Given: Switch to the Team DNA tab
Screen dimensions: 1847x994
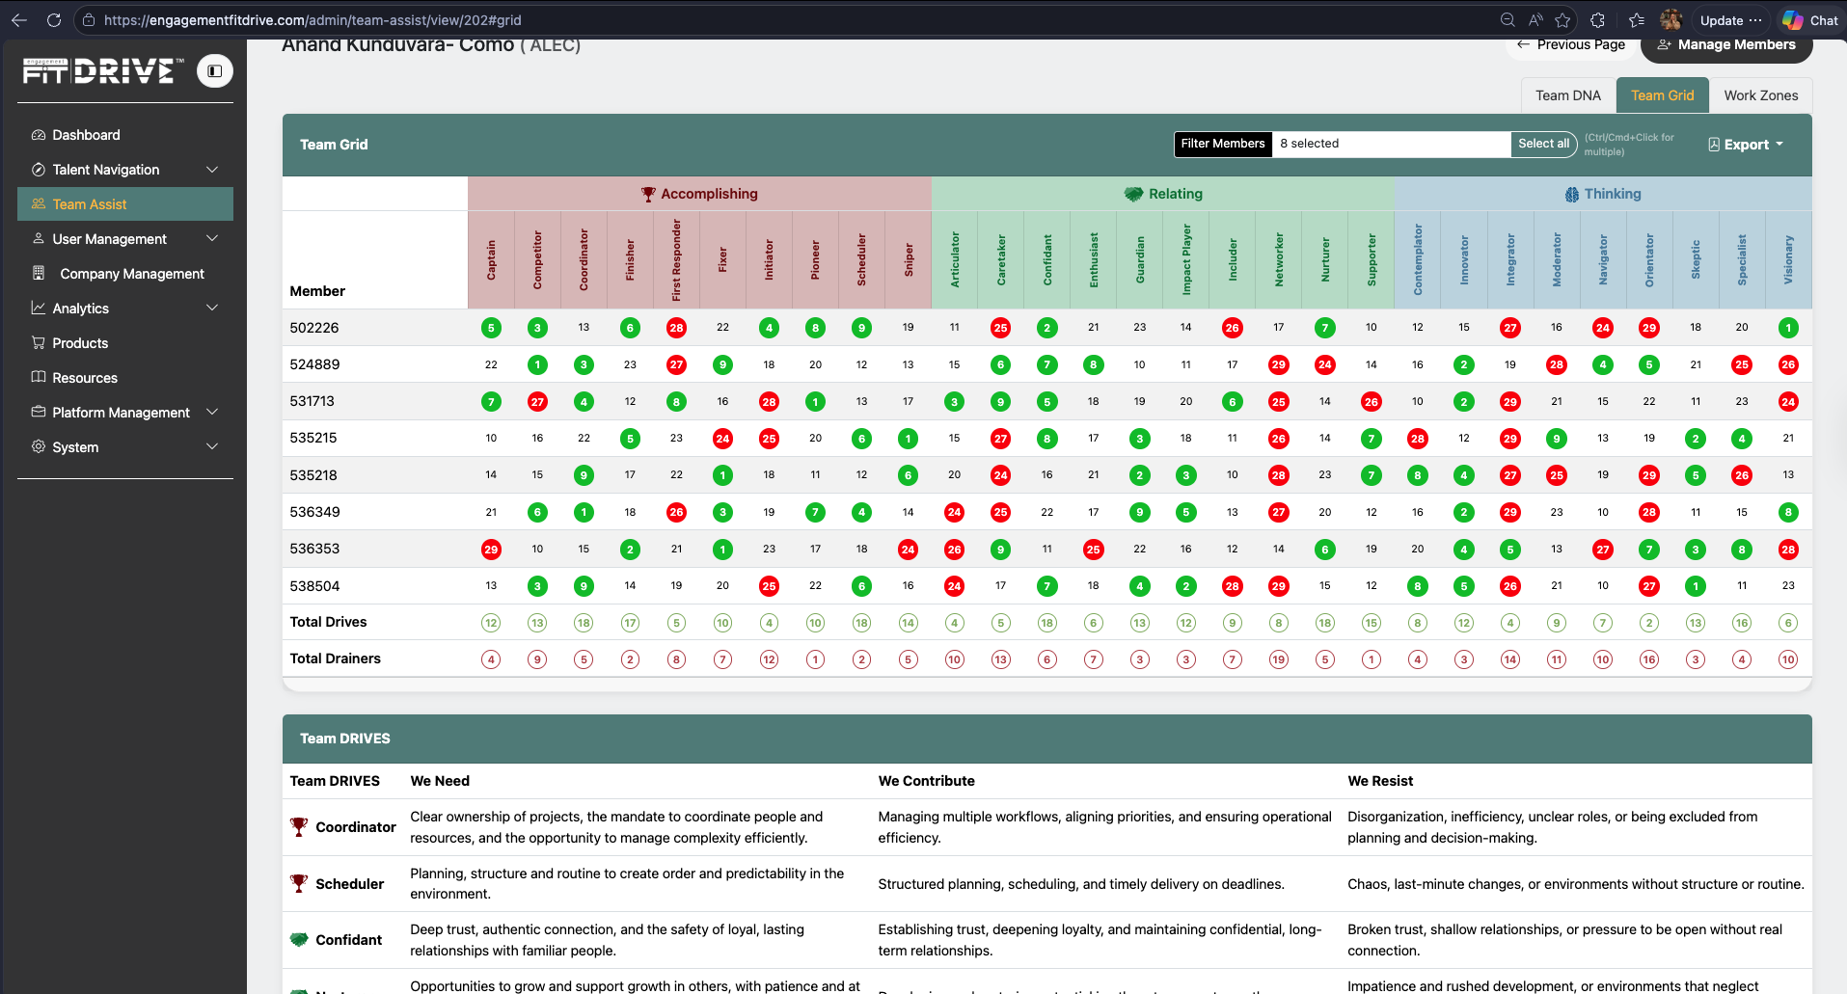Looking at the screenshot, I should tap(1568, 95).
